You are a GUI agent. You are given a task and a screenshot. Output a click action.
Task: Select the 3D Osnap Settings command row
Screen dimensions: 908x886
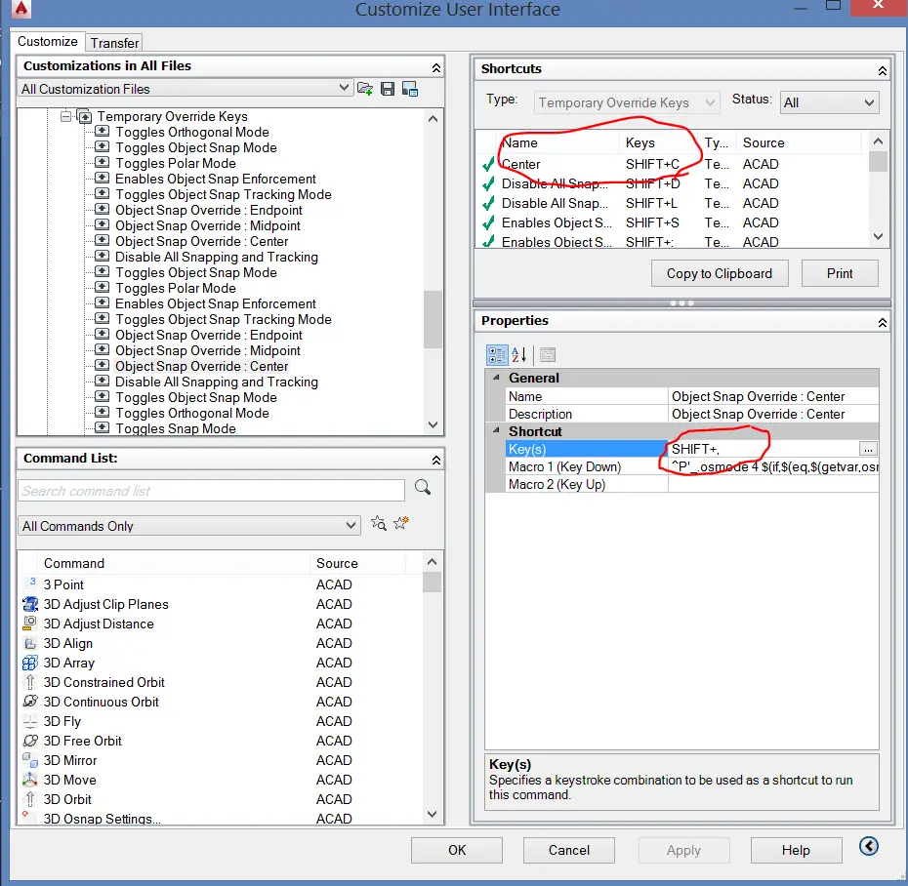222,818
